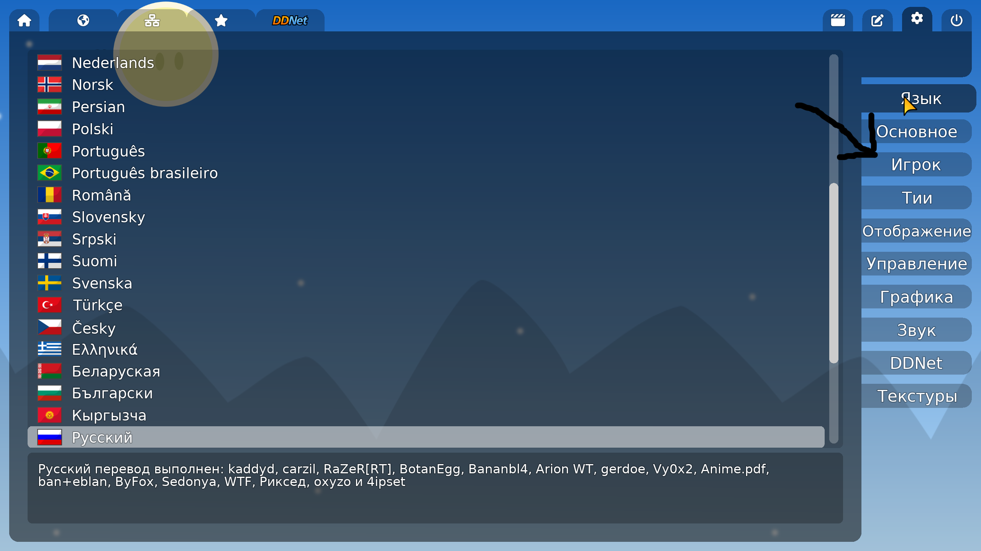Screen dimensions: 981x551
Task: Open the settings gear icon
Action: pyautogui.click(x=917, y=18)
